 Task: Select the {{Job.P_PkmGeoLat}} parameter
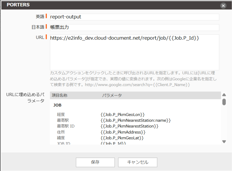coord(122,138)
